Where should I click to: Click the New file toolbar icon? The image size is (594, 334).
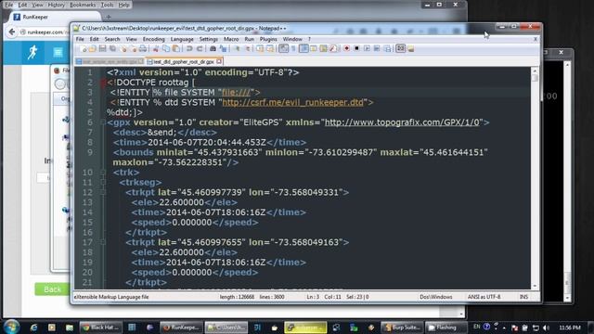[83, 49]
